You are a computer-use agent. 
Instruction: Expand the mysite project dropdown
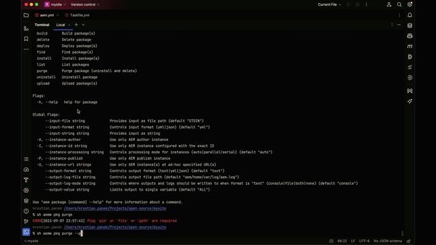tap(55, 5)
